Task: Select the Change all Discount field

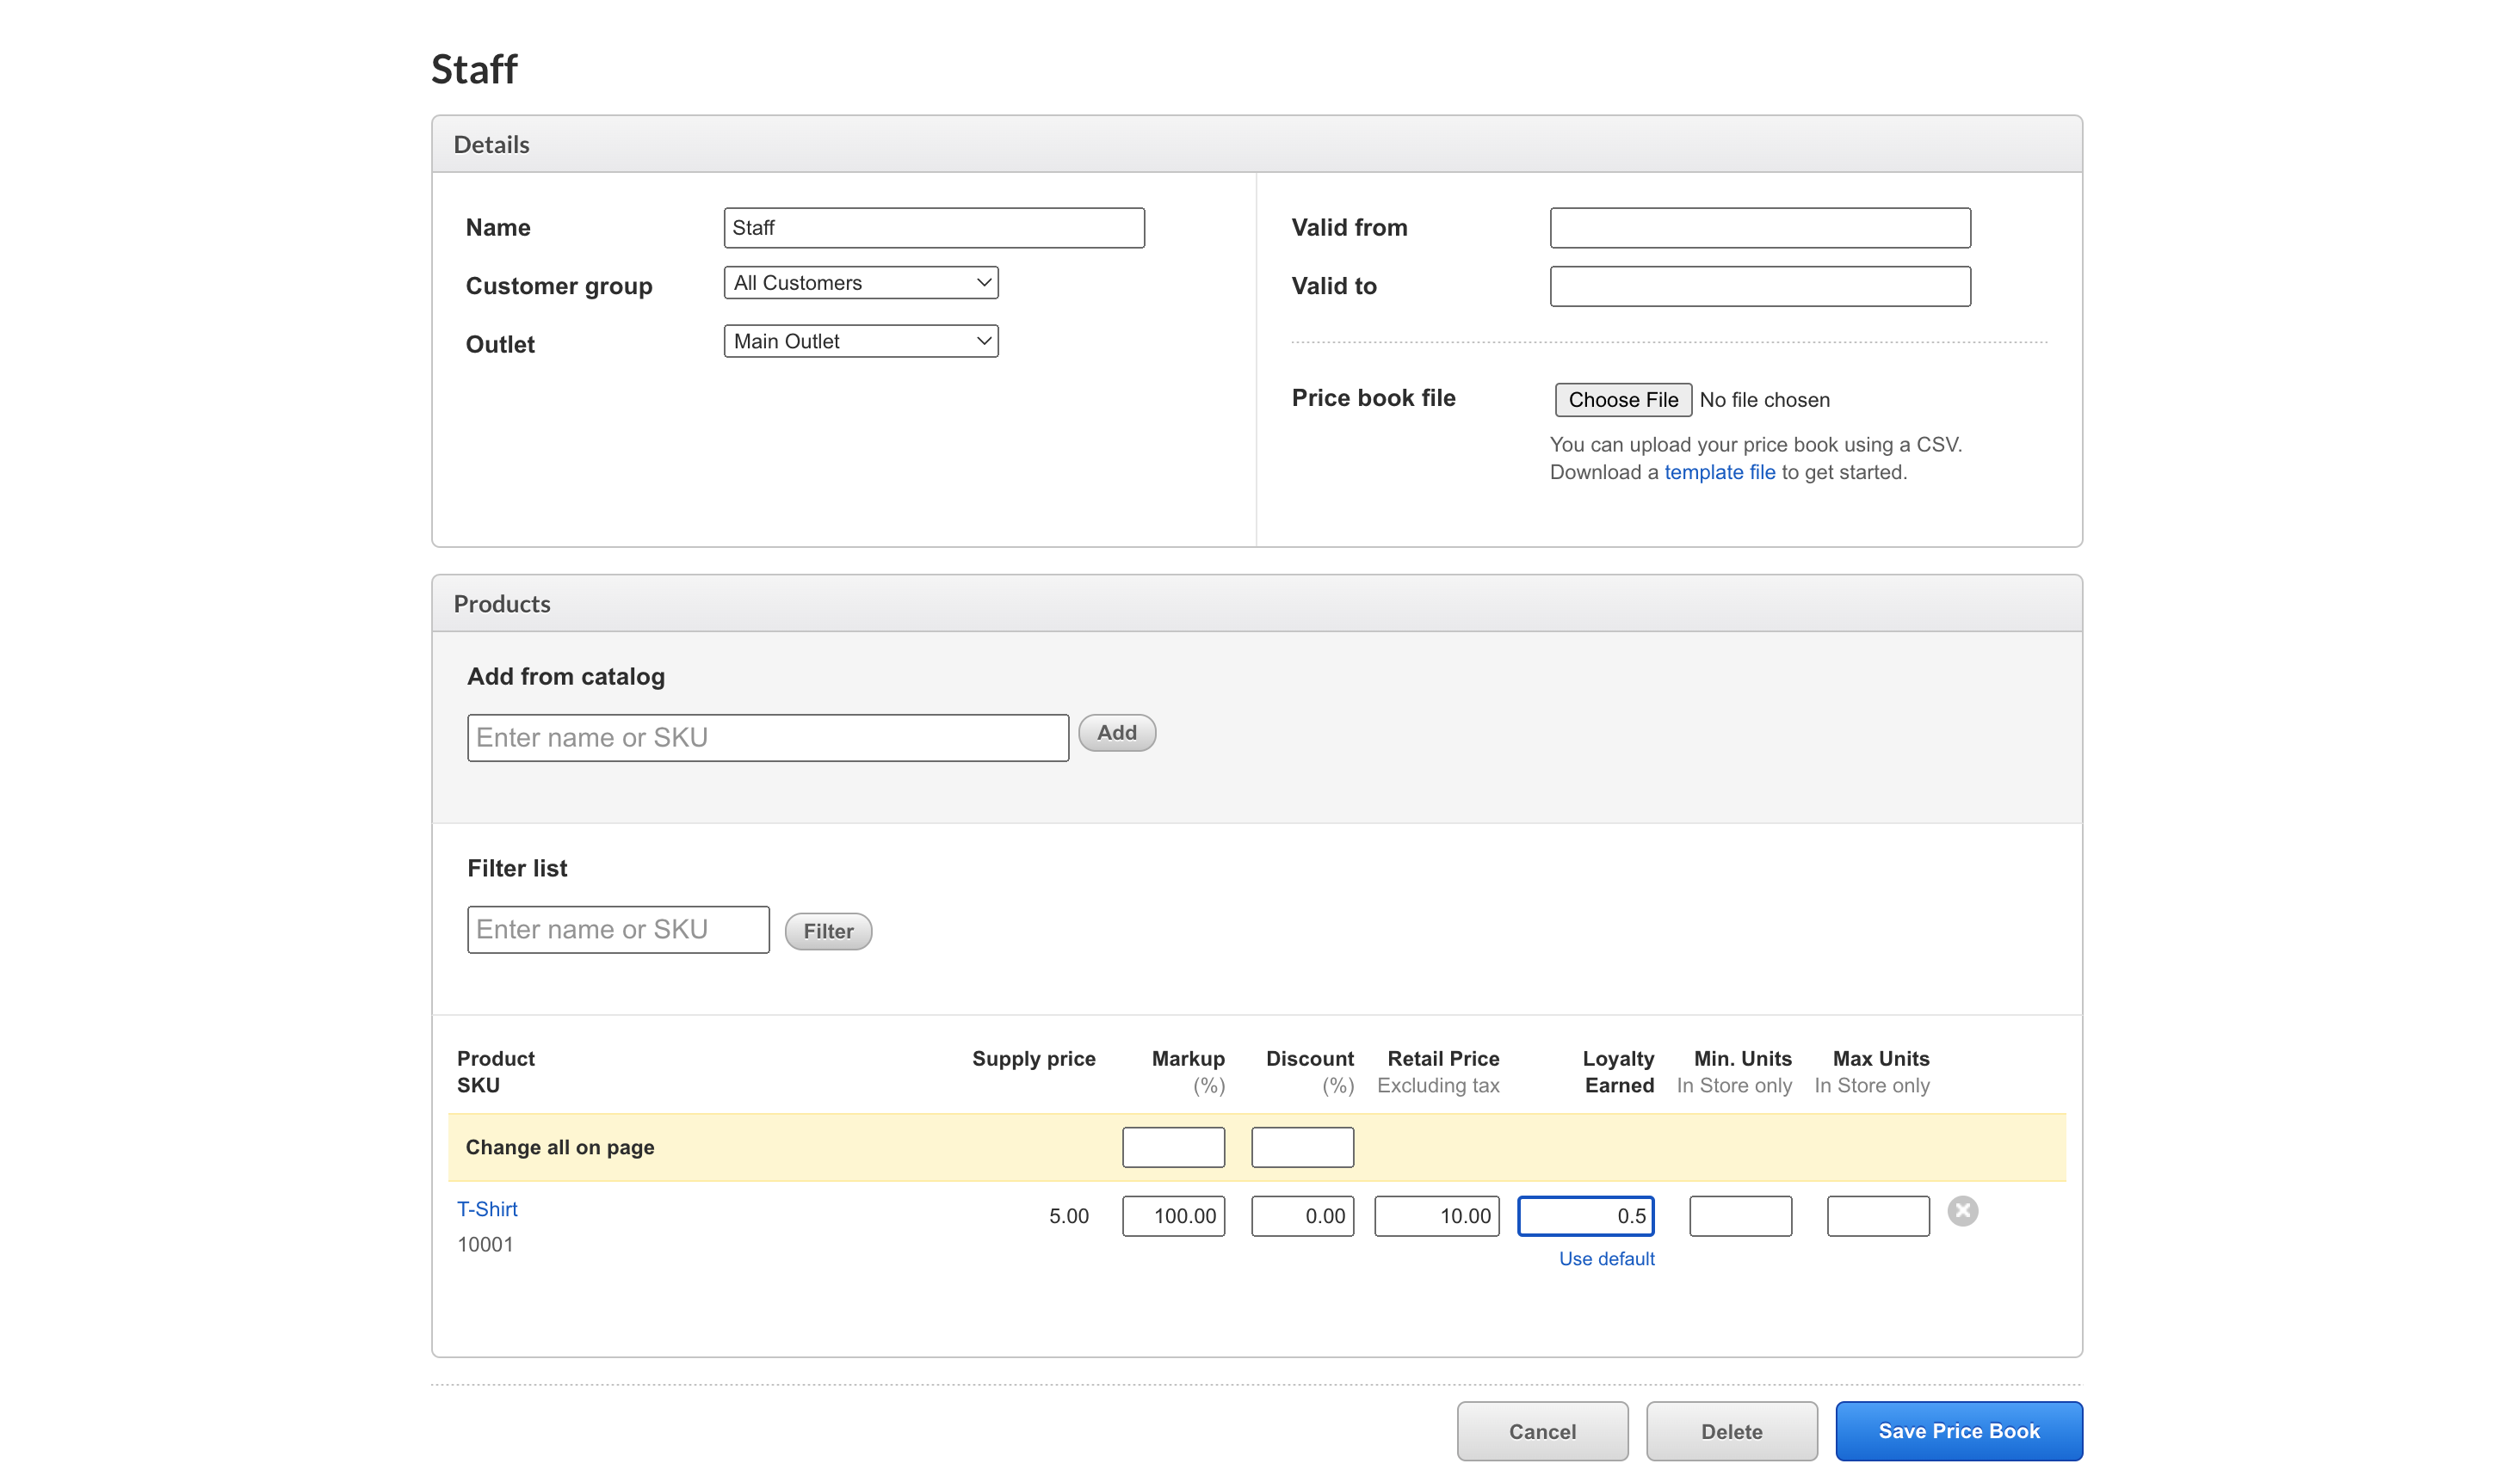Action: (x=1302, y=1147)
